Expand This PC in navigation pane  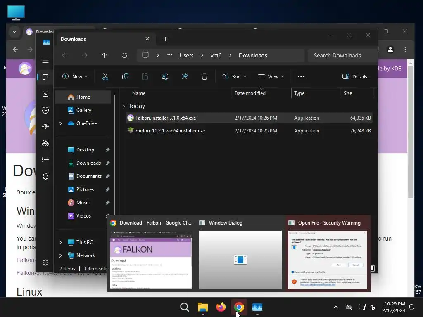coord(60,242)
